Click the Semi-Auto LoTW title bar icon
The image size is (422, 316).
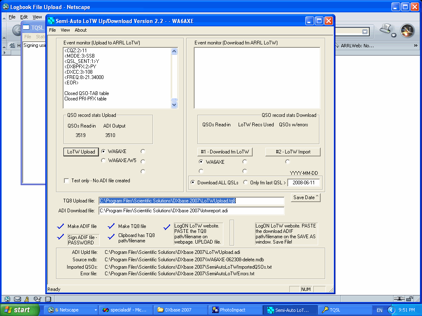[51, 21]
